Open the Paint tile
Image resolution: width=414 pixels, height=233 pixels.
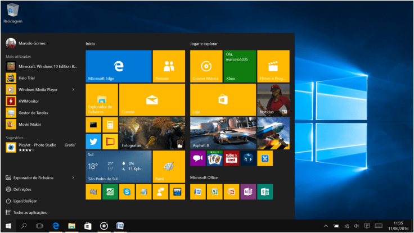169,167
